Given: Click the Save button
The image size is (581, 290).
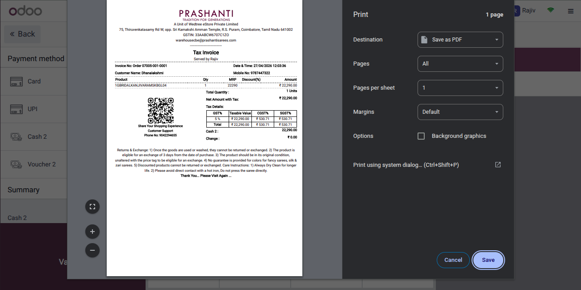Looking at the screenshot, I should click(x=488, y=260).
